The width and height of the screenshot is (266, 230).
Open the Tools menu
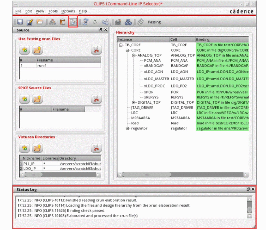pyautogui.click(x=53, y=11)
